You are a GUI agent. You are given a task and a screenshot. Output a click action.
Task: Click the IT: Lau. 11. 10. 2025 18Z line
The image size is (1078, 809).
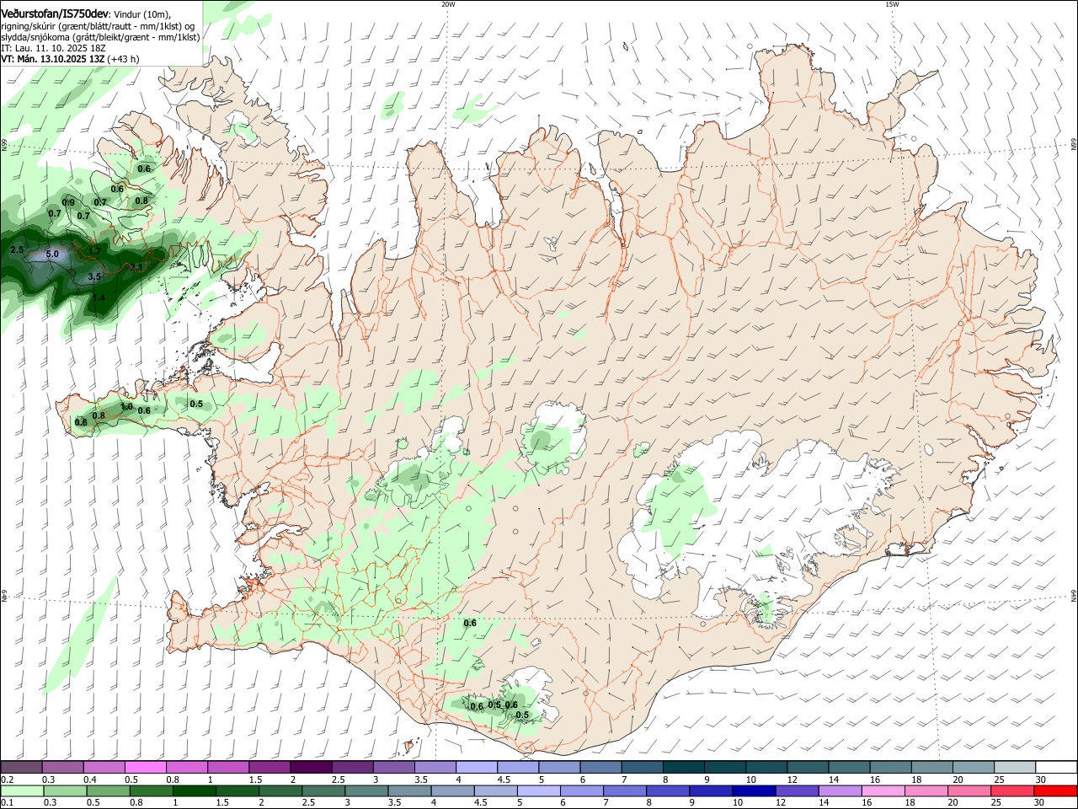(x=53, y=48)
